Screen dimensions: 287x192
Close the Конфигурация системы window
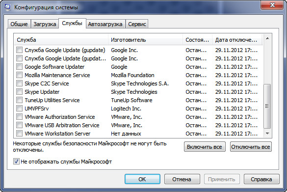tap(272, 5)
